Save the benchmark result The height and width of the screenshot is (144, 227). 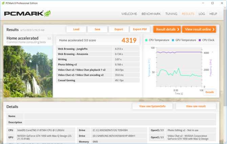coord(97,29)
